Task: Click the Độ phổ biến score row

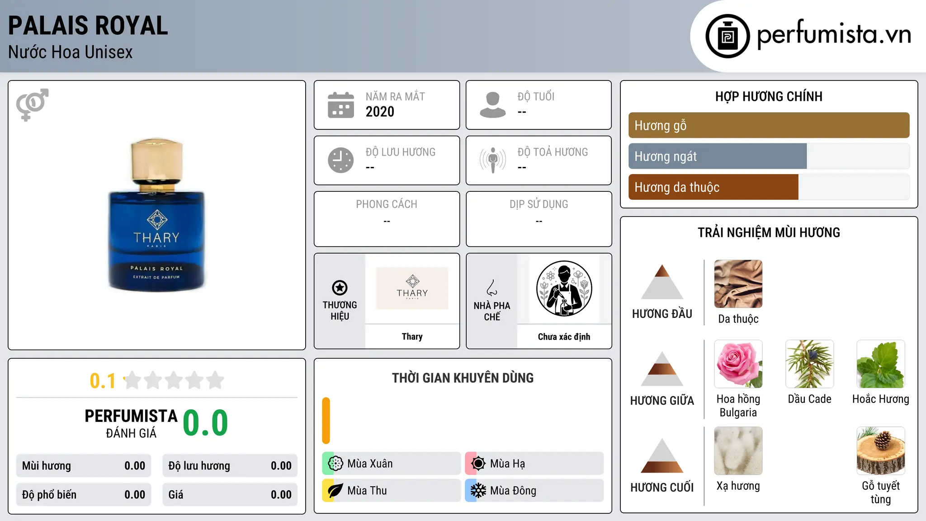Action: [84, 495]
